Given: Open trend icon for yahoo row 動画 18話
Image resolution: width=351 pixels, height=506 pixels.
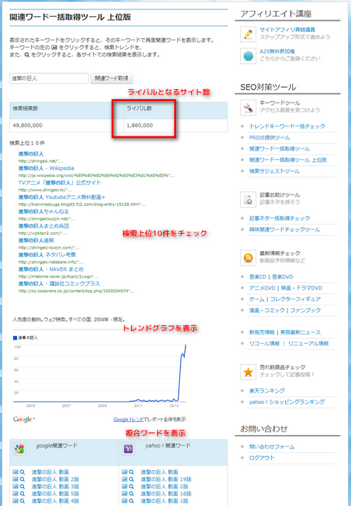Looking at the screenshot, I should 124,493.
